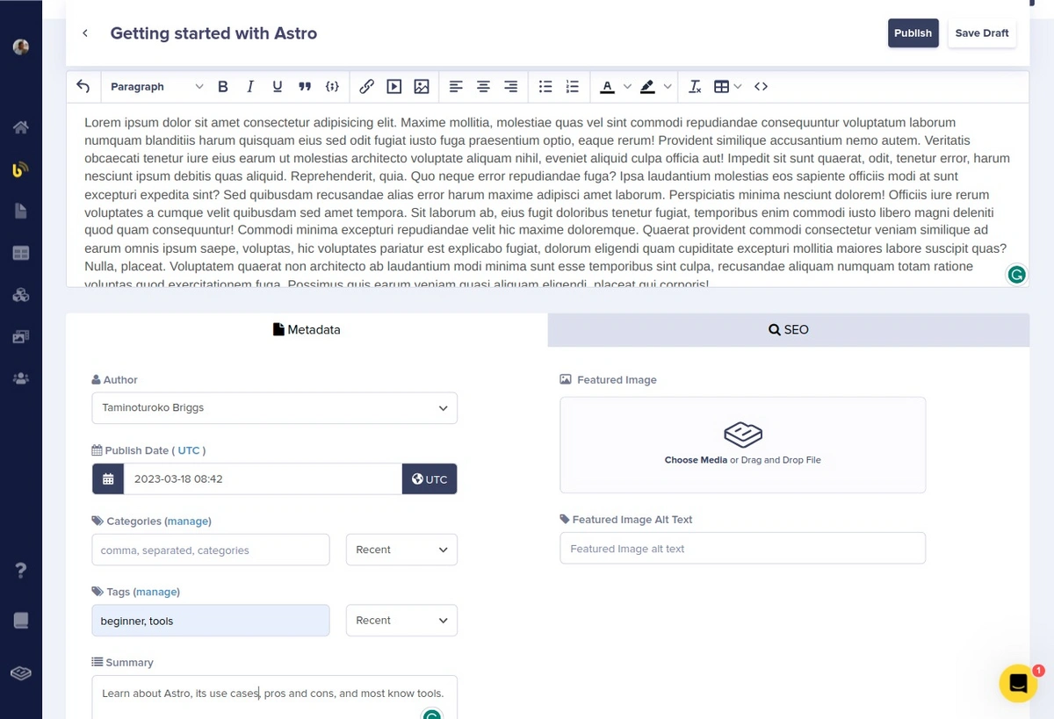Insert a video embed

394,86
